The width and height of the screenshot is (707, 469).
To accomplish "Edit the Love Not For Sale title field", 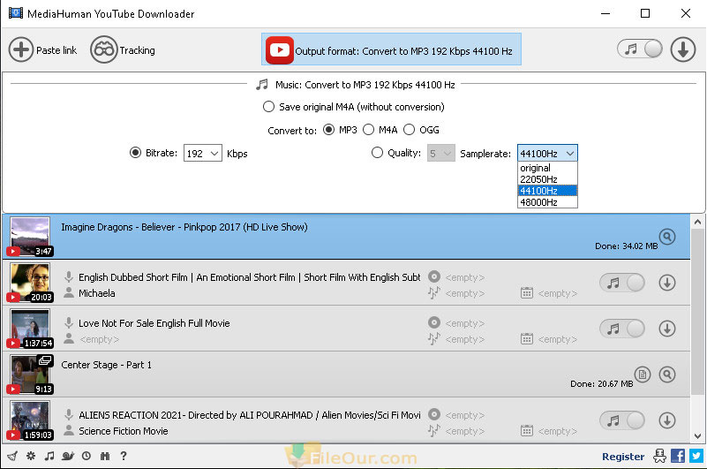I will 154,323.
